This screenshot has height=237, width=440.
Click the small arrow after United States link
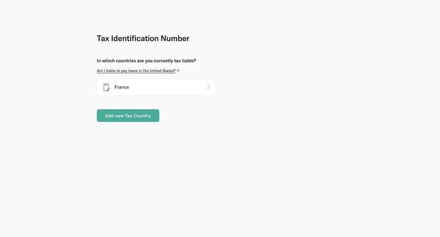point(178,71)
